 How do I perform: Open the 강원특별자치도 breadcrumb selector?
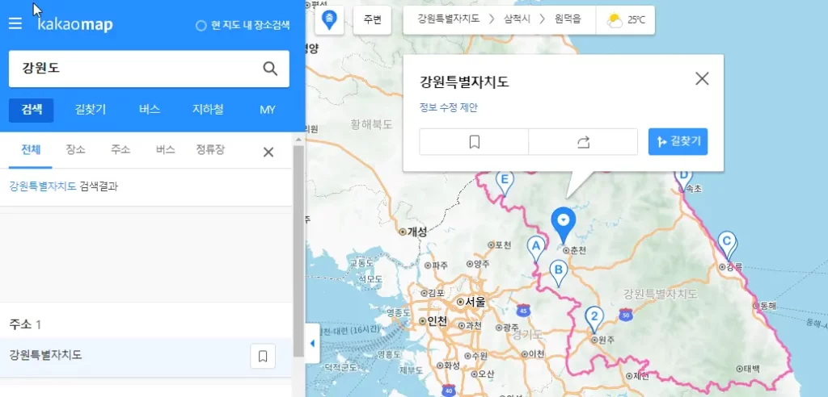coord(448,19)
